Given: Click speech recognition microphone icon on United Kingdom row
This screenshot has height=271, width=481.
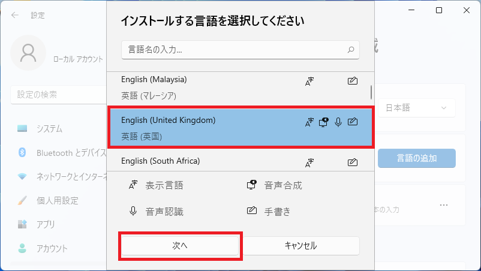Looking at the screenshot, I should (x=338, y=122).
